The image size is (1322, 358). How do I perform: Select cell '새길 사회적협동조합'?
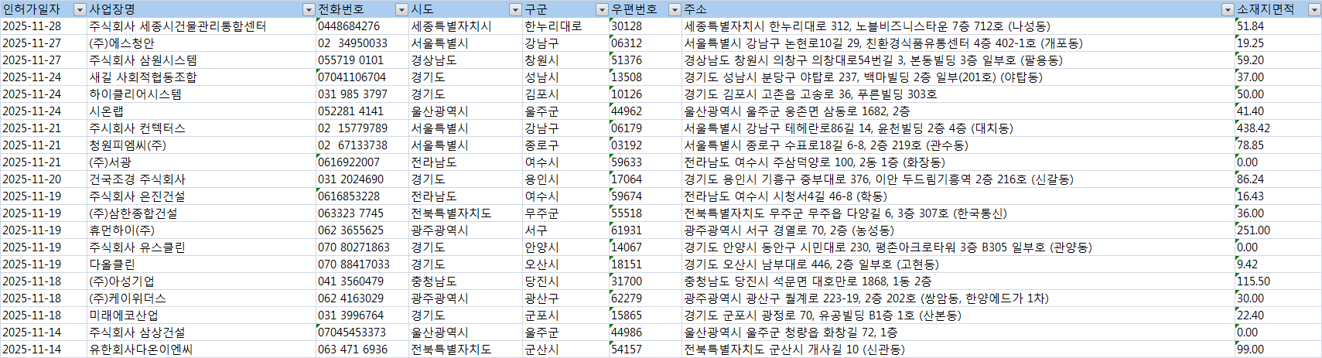click(x=201, y=77)
